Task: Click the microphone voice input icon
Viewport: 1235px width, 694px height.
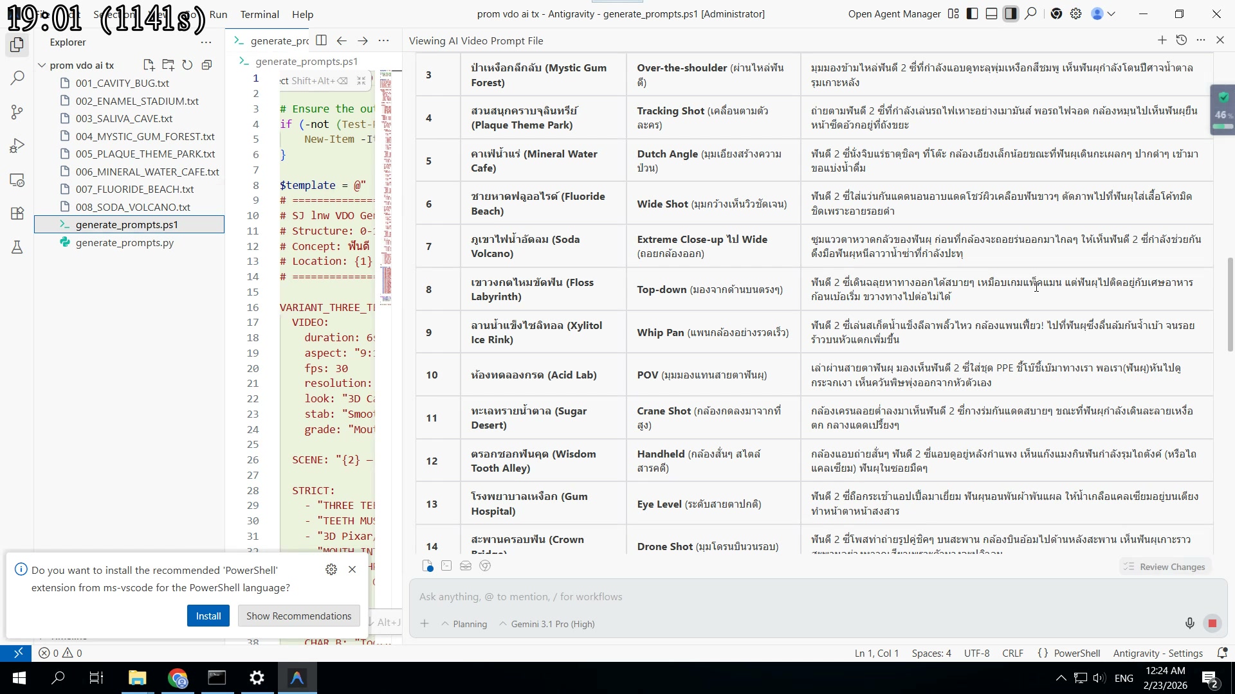Action: pyautogui.click(x=1189, y=623)
